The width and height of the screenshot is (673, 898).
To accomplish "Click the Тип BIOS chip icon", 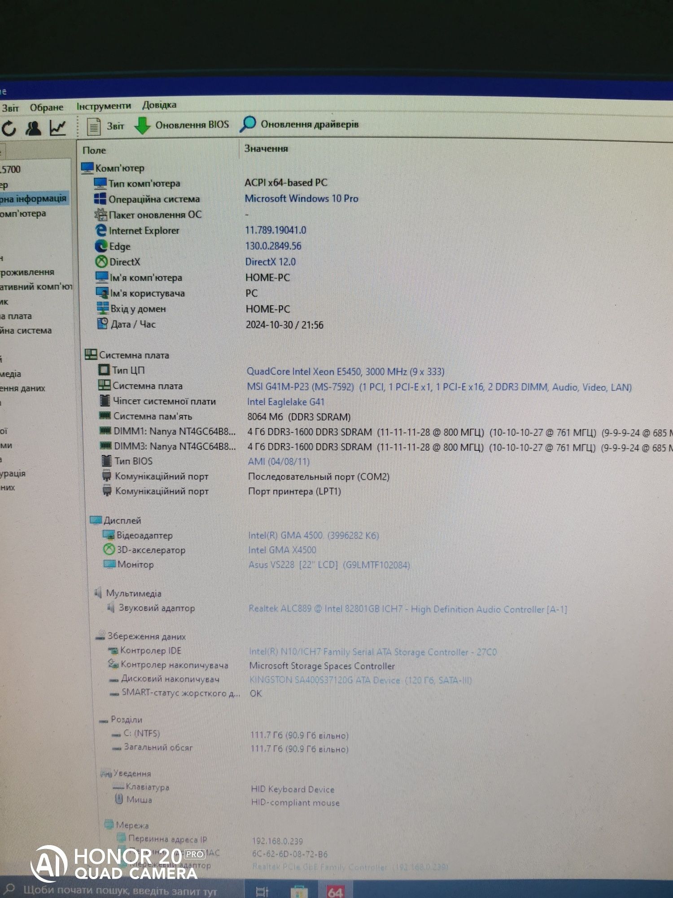I will tap(106, 461).
